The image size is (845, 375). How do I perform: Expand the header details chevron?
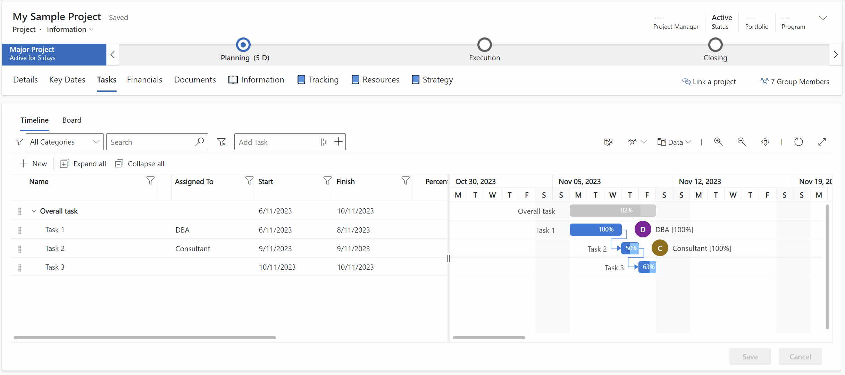tap(823, 18)
